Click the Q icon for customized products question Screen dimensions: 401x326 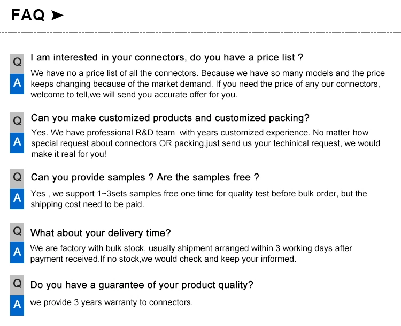click(x=17, y=123)
